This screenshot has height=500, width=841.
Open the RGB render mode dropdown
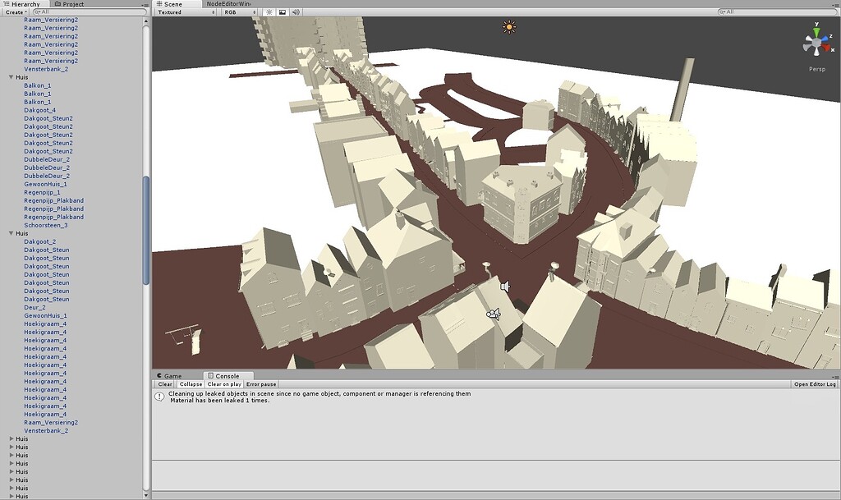click(240, 11)
